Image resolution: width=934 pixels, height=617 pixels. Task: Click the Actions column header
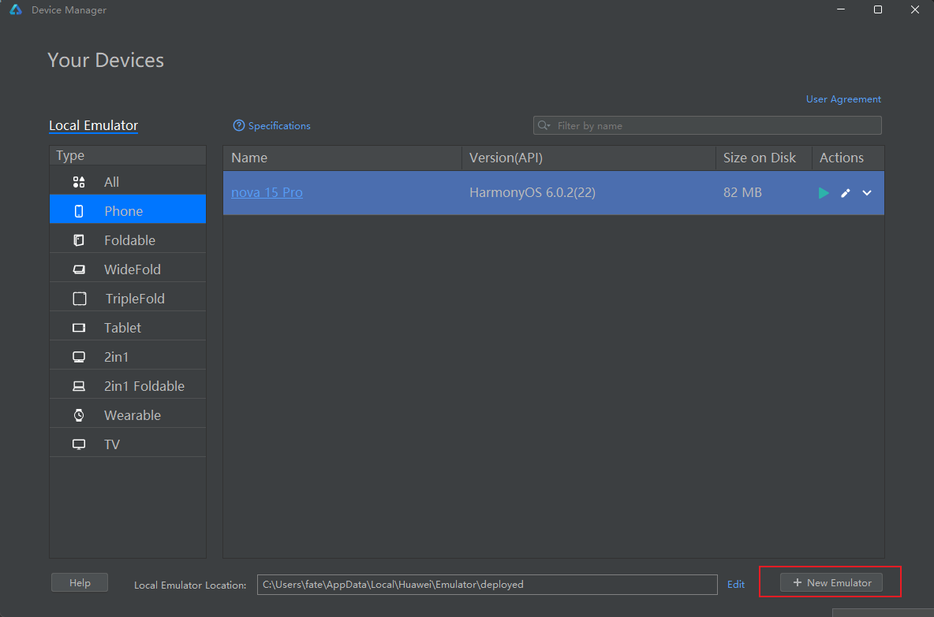pyautogui.click(x=848, y=158)
